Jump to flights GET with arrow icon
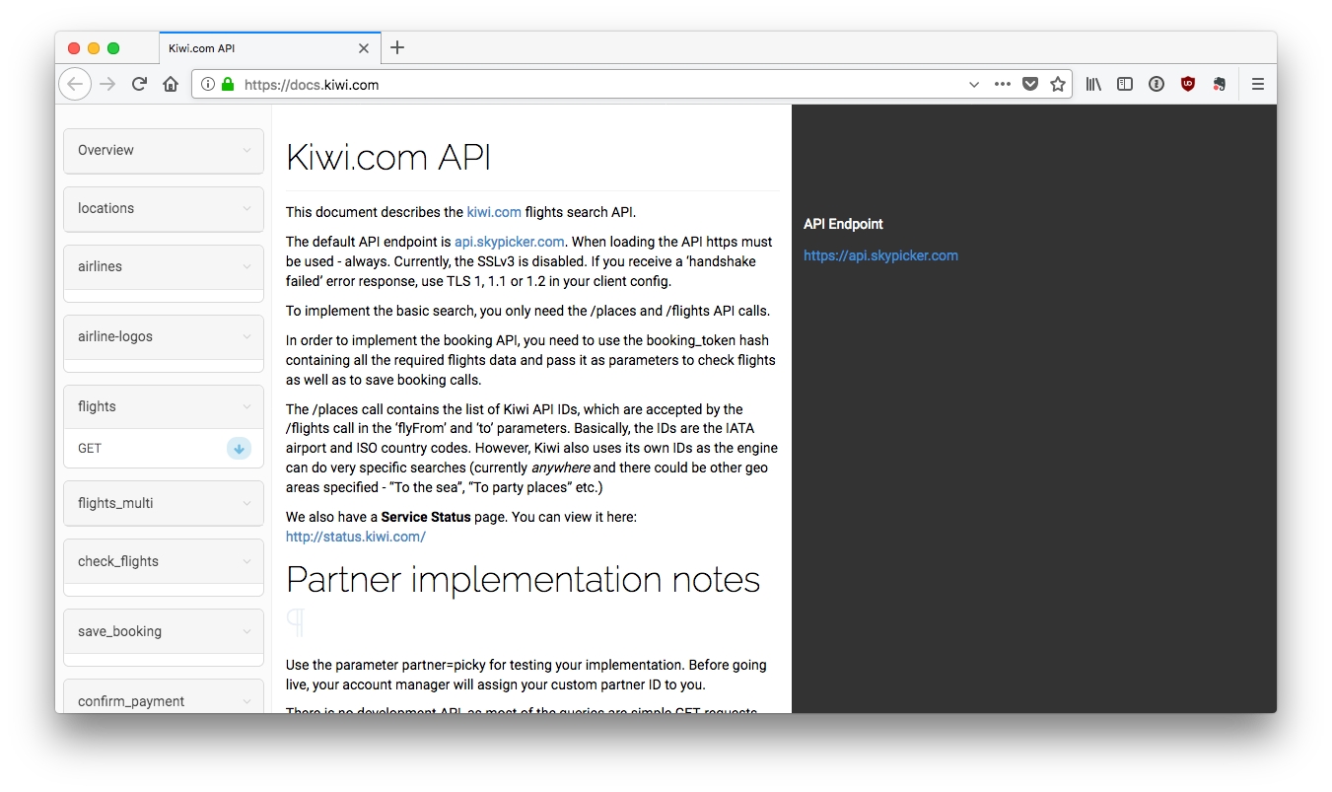The height and width of the screenshot is (792, 1332). [239, 449]
